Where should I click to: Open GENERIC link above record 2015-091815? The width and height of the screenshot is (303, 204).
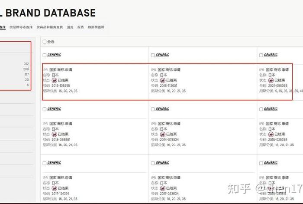[271, 163]
